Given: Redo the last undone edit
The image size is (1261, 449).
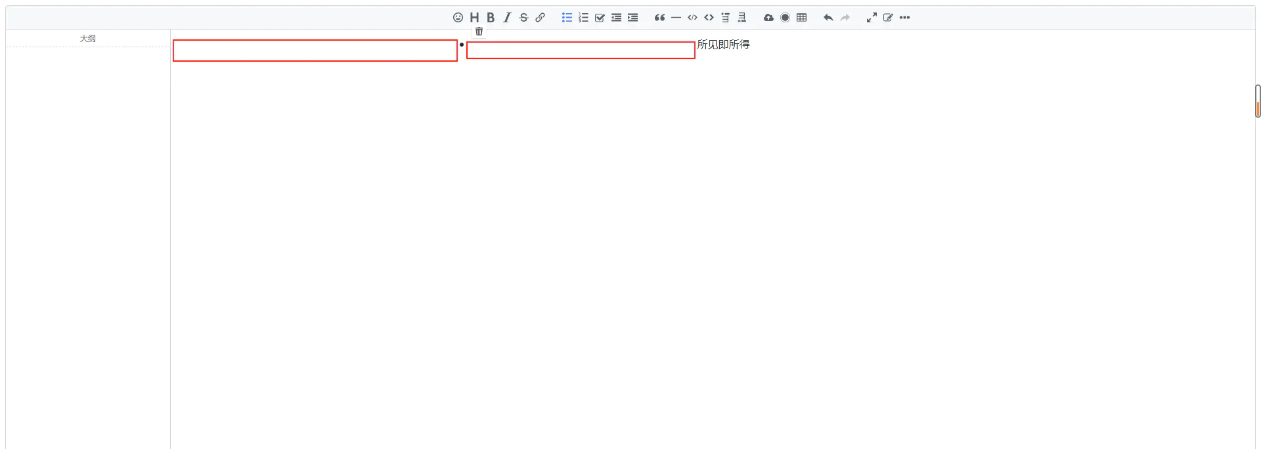Looking at the screenshot, I should [x=845, y=18].
